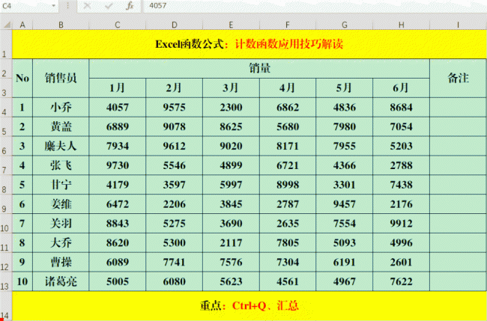Image resolution: width=487 pixels, height=321 pixels.
Task: Open Insert Function fx dialog
Action: (130, 6)
